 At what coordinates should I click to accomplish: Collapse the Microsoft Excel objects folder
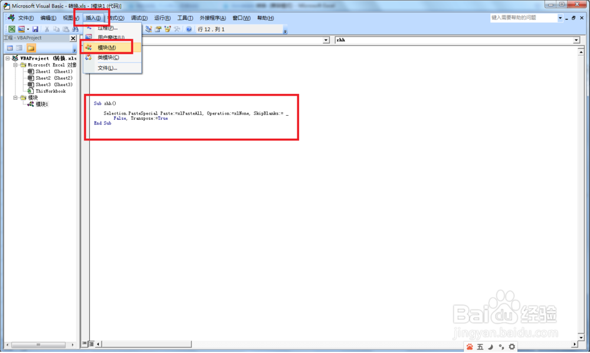[x=15, y=65]
